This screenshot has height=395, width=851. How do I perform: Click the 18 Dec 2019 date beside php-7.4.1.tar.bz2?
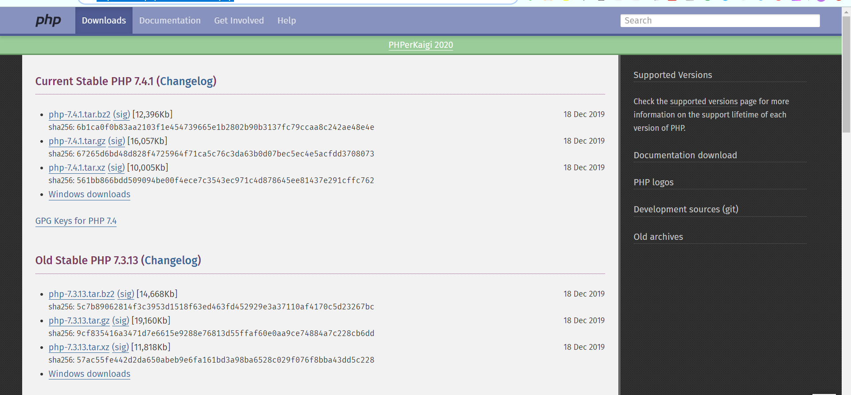pos(584,114)
